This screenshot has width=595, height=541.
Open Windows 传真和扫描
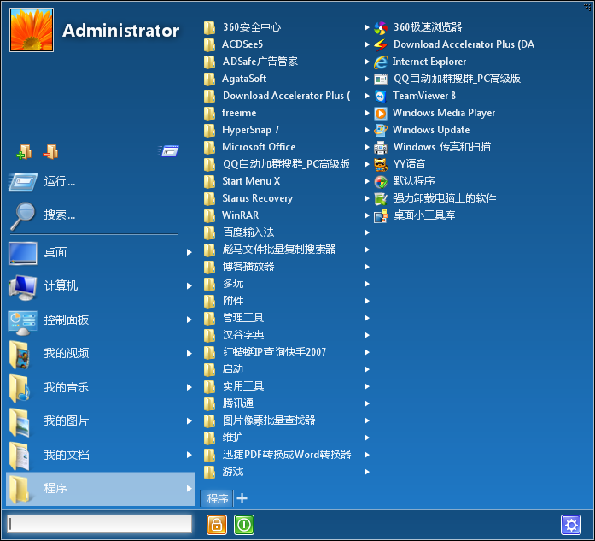[433, 147]
